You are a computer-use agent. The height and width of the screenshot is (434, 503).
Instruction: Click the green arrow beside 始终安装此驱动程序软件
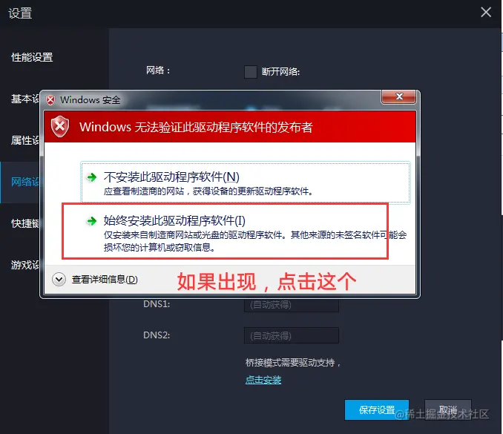click(x=92, y=220)
